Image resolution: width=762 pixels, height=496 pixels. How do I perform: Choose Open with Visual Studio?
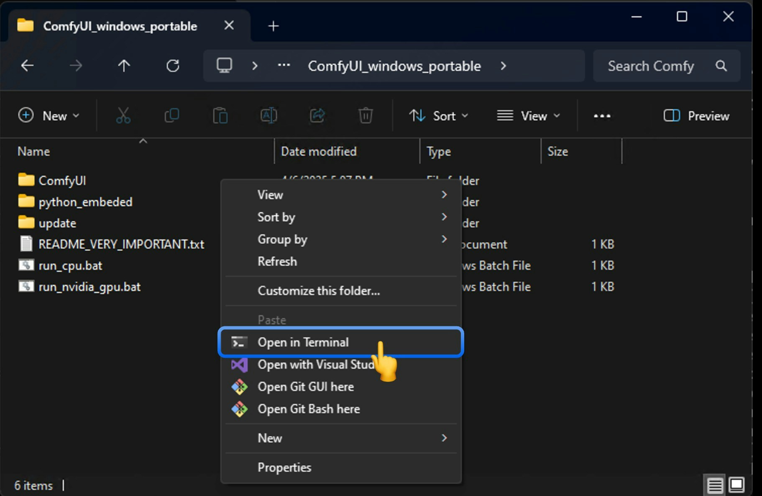(341, 365)
